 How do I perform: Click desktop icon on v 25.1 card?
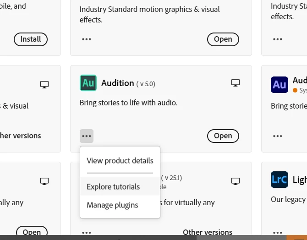(236, 181)
